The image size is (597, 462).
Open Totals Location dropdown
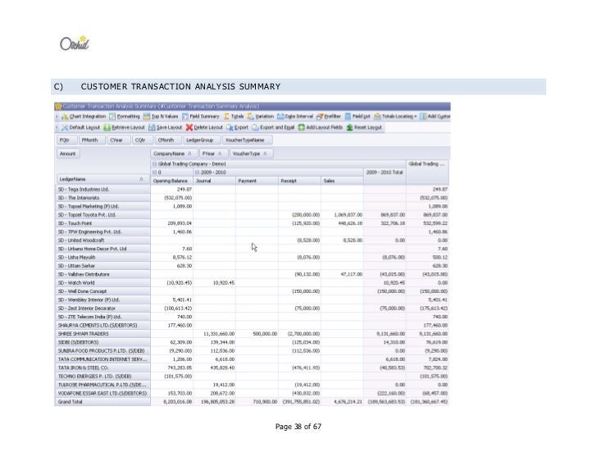tap(395, 117)
